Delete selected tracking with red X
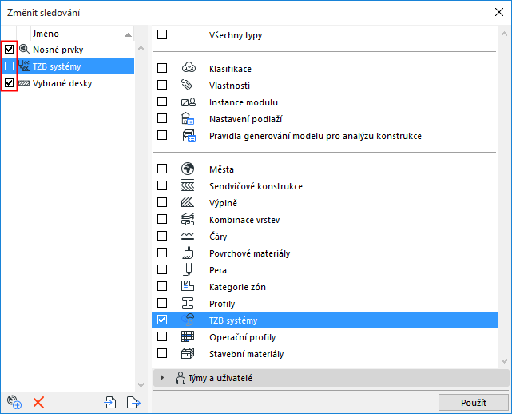Screen dimensions: 512x414 point(38,403)
